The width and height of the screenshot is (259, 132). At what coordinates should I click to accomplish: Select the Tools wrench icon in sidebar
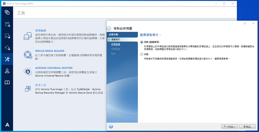click(7, 59)
